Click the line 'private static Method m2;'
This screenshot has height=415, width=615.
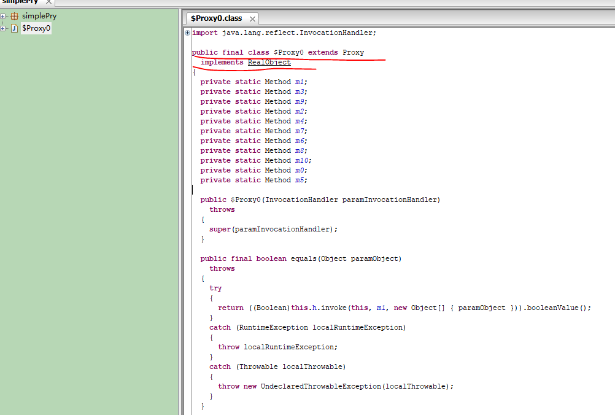tap(253, 111)
